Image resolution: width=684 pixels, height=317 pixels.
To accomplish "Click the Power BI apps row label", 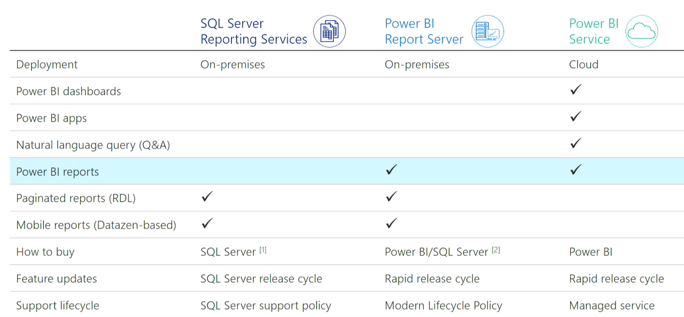I will coord(51,118).
